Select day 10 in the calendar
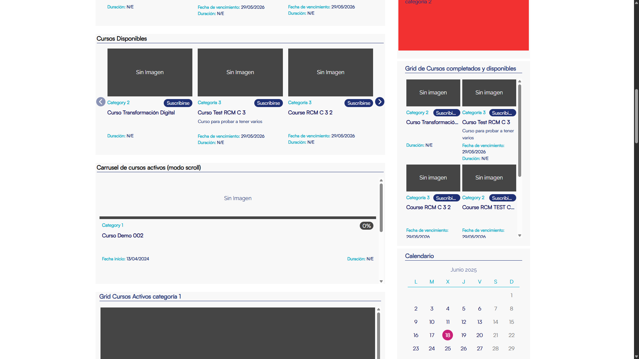 point(432,322)
